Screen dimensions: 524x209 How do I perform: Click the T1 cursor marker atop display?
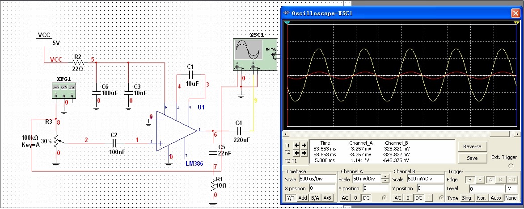288,22
